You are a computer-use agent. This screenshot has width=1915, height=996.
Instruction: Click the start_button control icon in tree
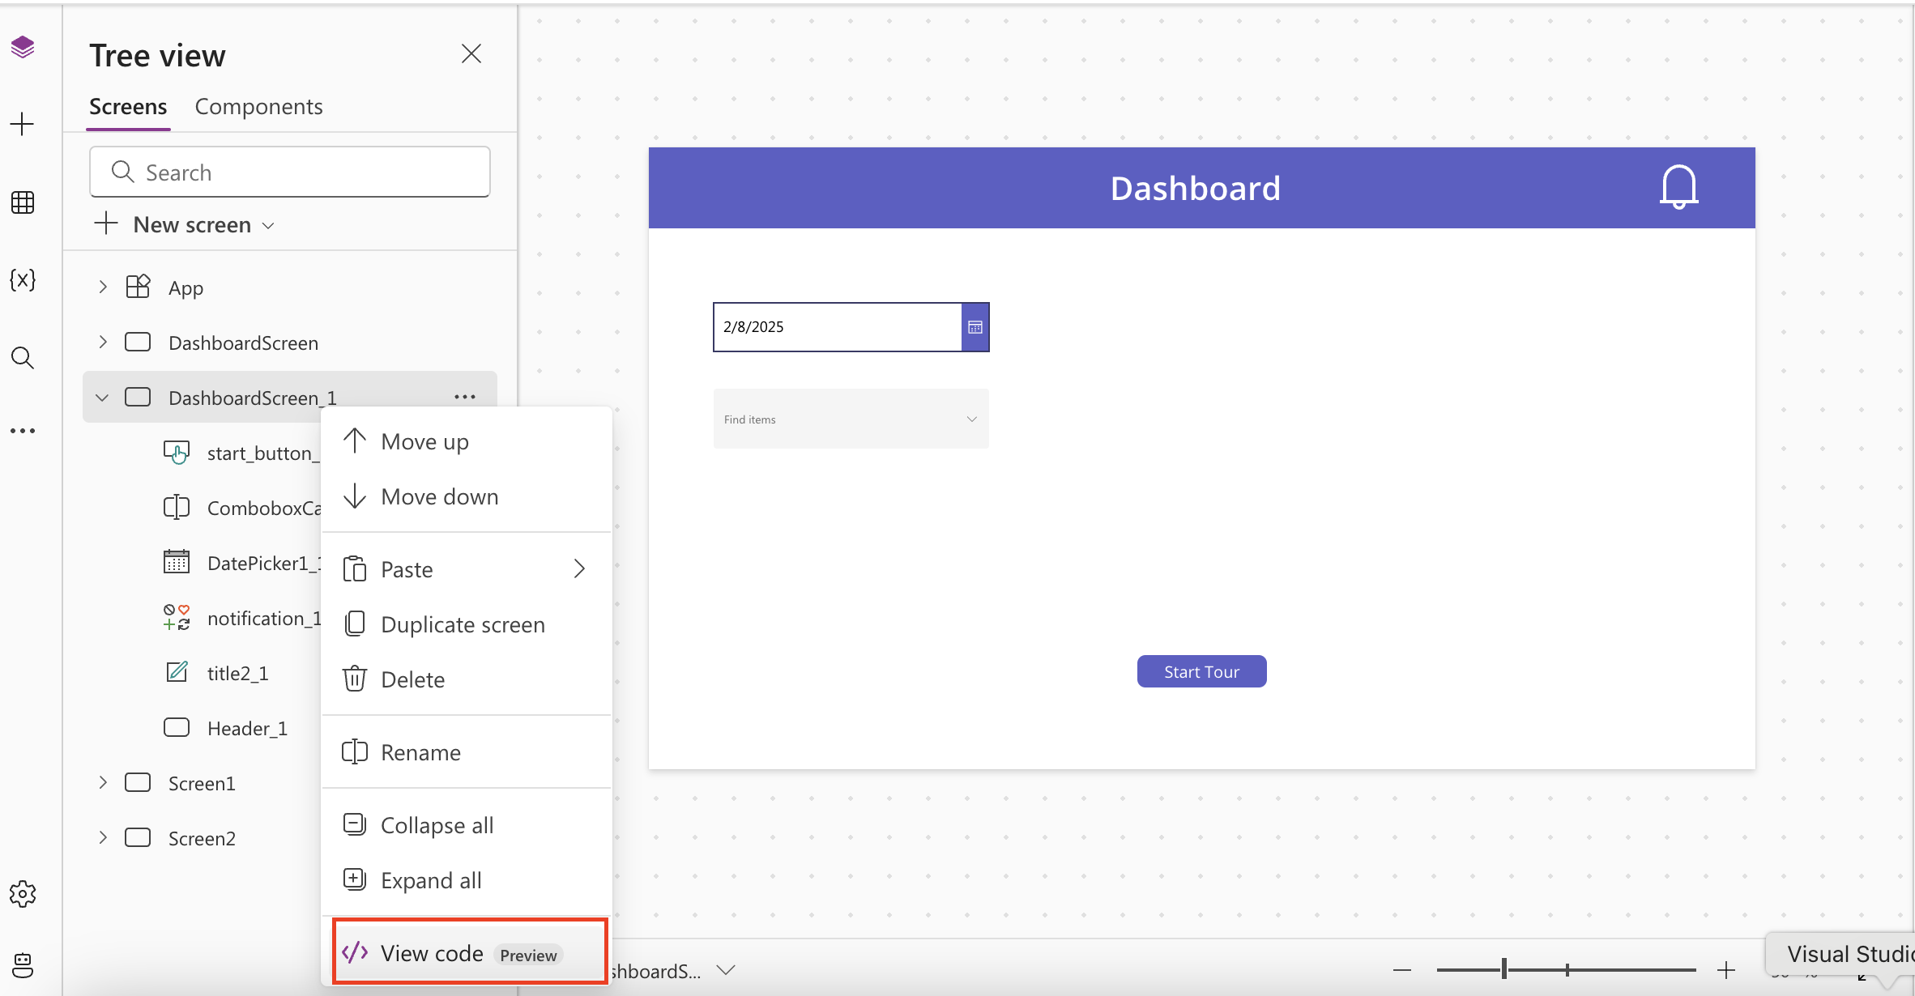point(177,453)
